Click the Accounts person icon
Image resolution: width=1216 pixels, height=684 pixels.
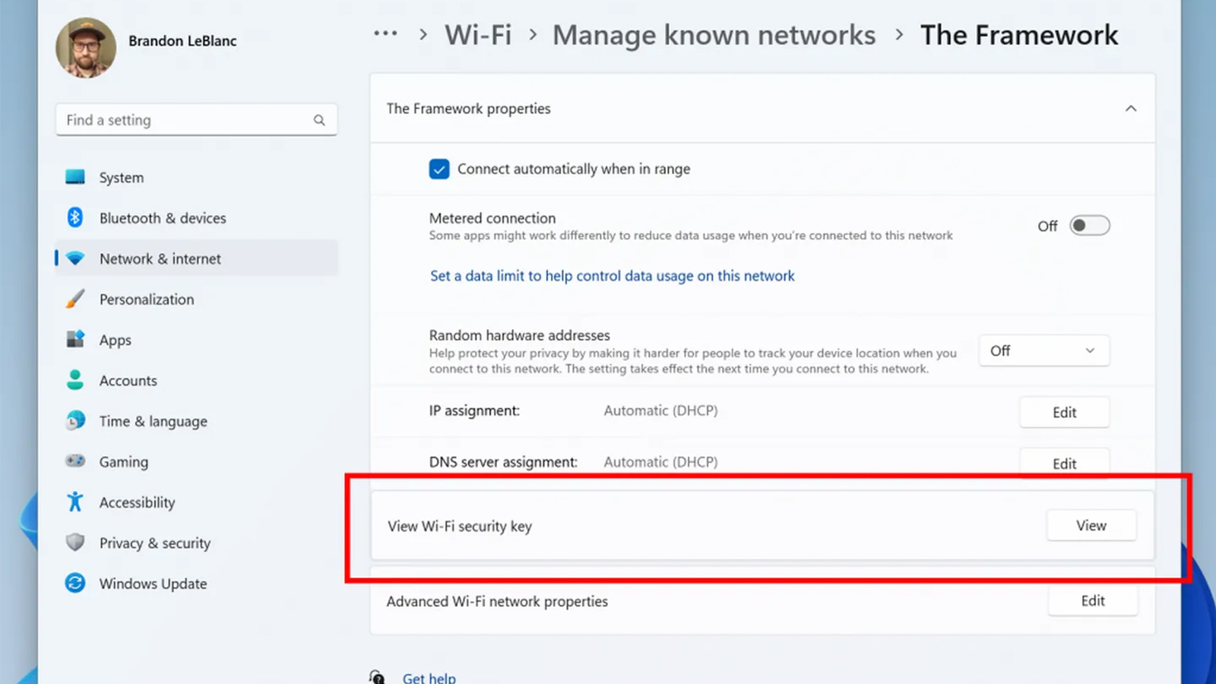75,380
